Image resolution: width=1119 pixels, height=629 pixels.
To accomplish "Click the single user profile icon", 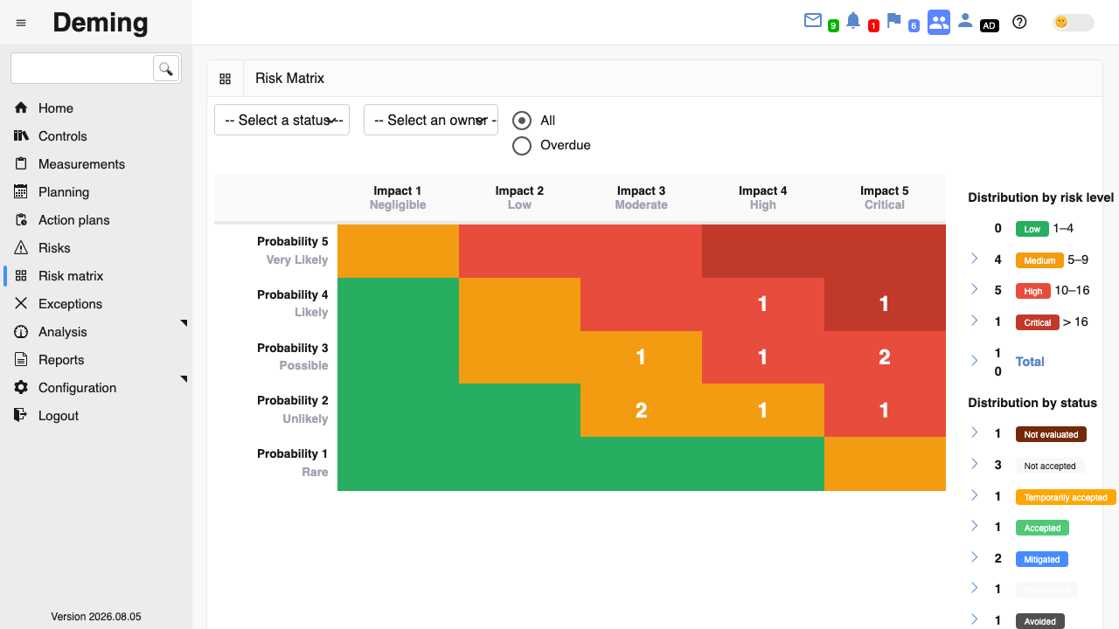I will (x=965, y=20).
